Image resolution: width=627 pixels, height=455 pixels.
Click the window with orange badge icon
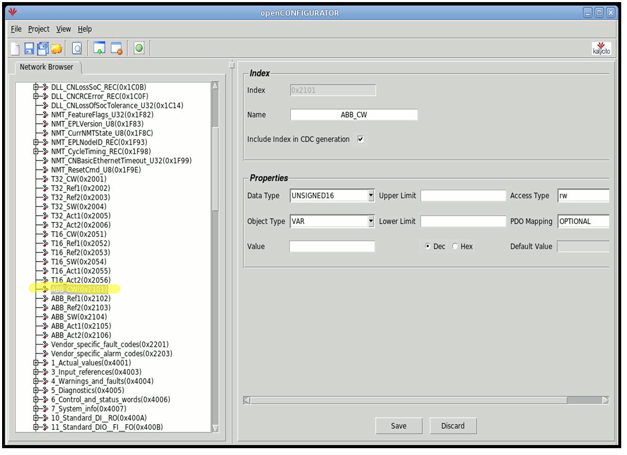tap(116, 48)
